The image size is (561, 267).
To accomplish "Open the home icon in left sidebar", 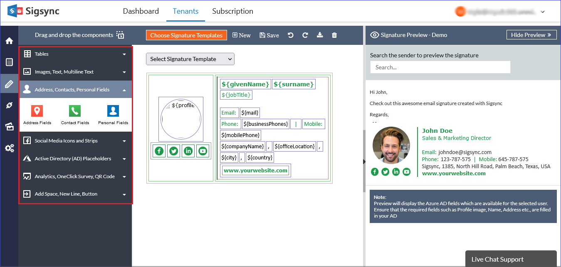I will click(x=9, y=41).
